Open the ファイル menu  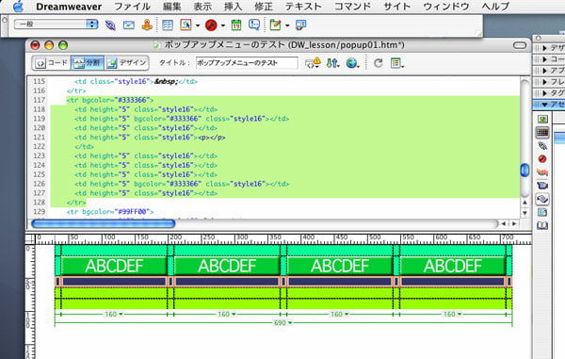[132, 7]
